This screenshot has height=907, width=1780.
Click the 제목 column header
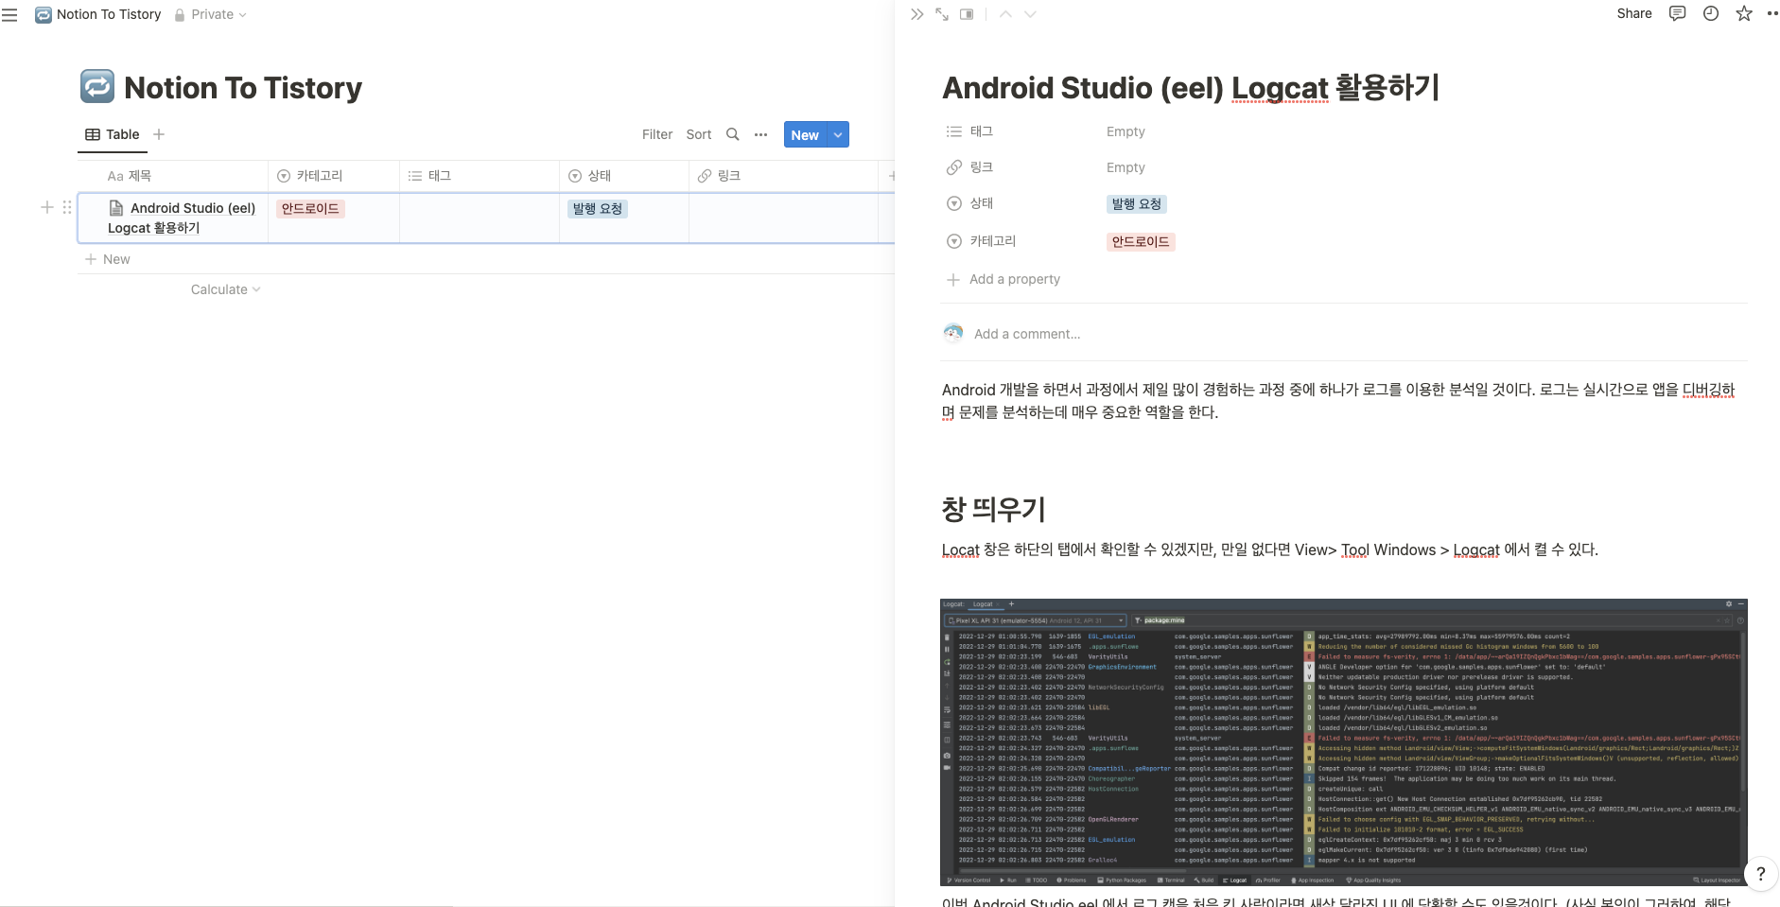173,176
